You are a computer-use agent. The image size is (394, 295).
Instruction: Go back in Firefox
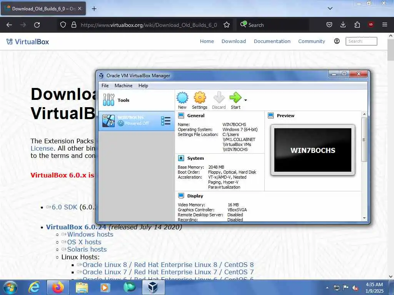pyautogui.click(x=9, y=25)
